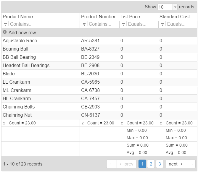The image size is (198, 172).
Task: Click the records-per-page combo box showing 10
Action: point(165,7)
